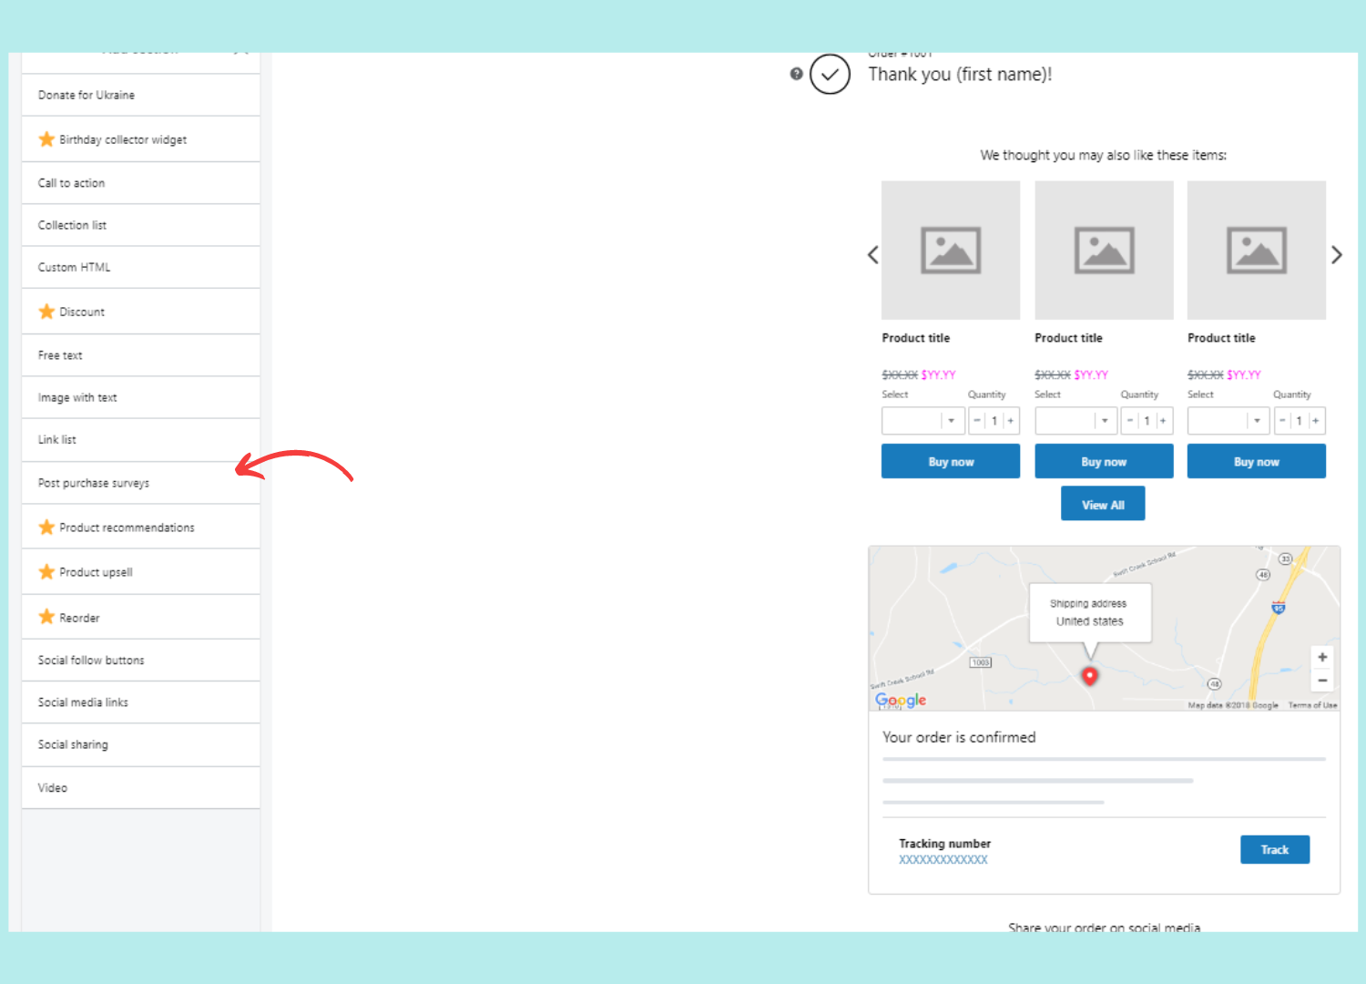The height and width of the screenshot is (984, 1366).
Task: Click the star icon beside Discount
Action: [46, 312]
